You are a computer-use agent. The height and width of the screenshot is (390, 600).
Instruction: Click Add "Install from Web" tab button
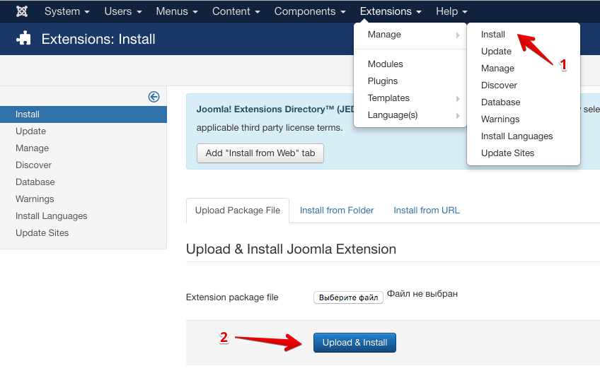point(260,153)
